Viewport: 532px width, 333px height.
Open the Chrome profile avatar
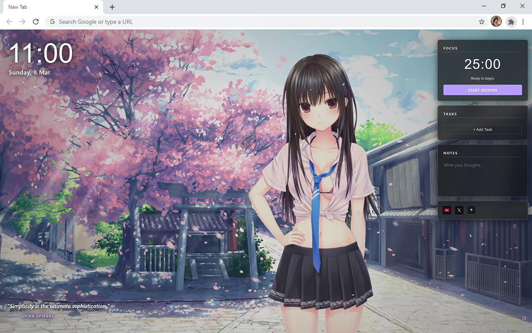pos(496,22)
